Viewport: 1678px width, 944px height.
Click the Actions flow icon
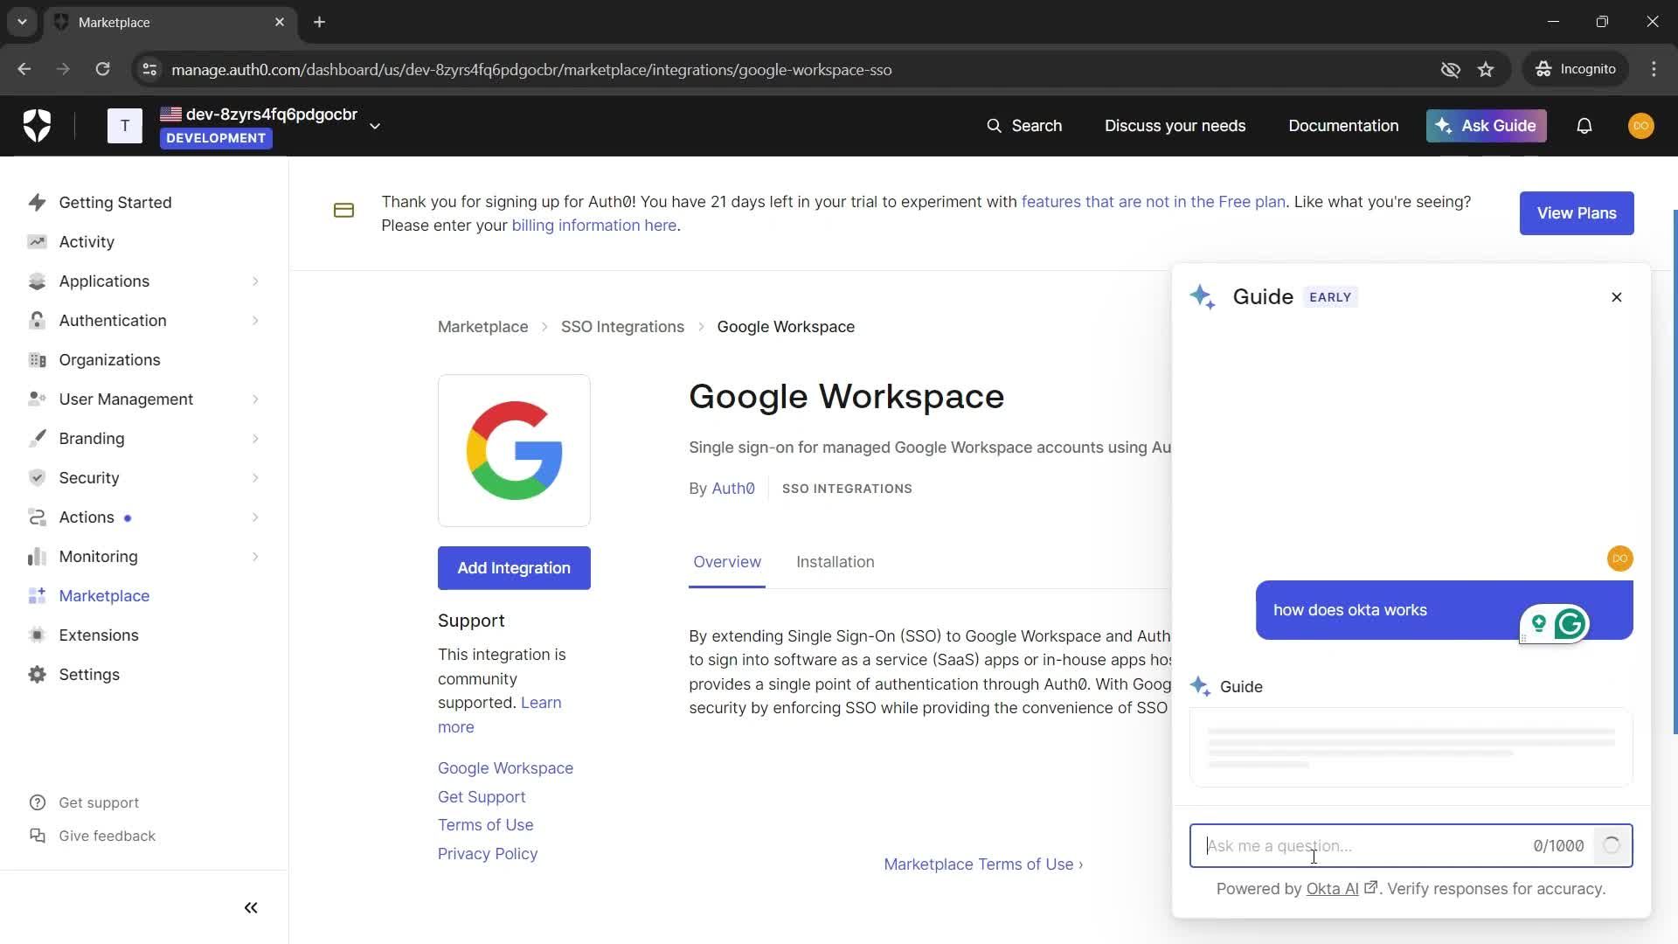(37, 517)
